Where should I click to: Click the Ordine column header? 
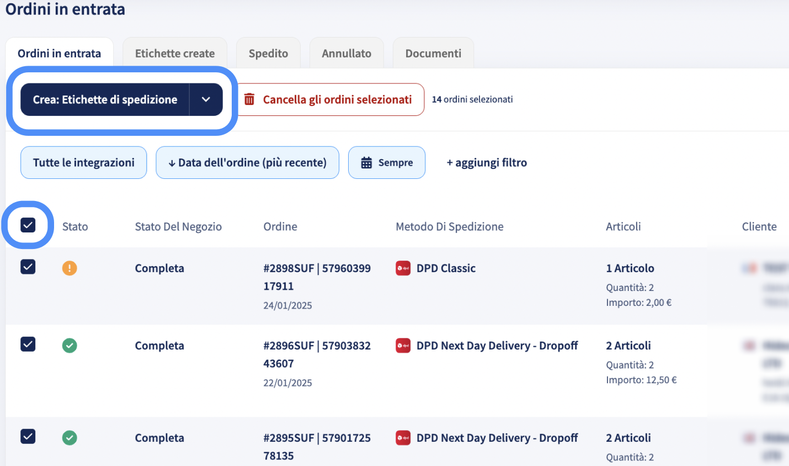coord(280,226)
